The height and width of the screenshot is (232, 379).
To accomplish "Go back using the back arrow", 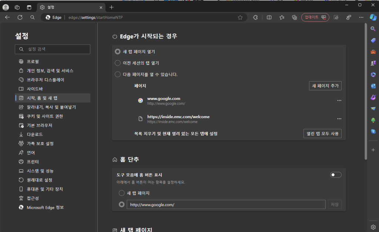I will pyautogui.click(x=7, y=17).
